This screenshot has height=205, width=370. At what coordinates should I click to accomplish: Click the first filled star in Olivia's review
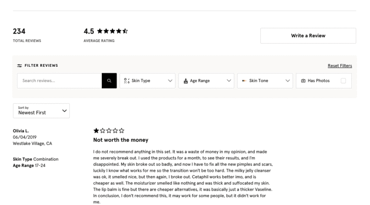coord(96,130)
